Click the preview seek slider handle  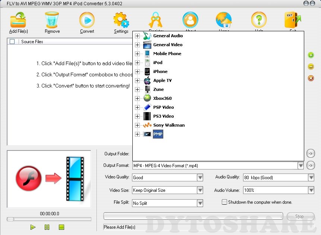[x=10, y=219]
